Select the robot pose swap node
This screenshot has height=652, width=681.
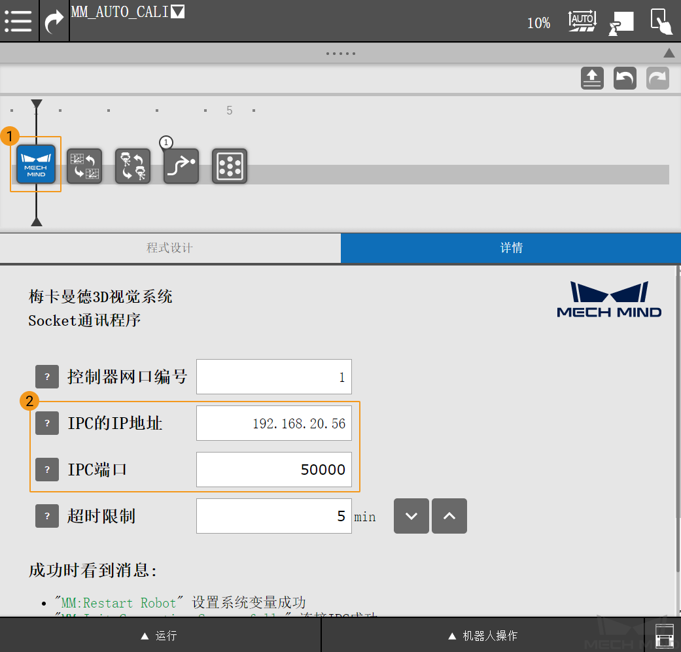(x=133, y=166)
